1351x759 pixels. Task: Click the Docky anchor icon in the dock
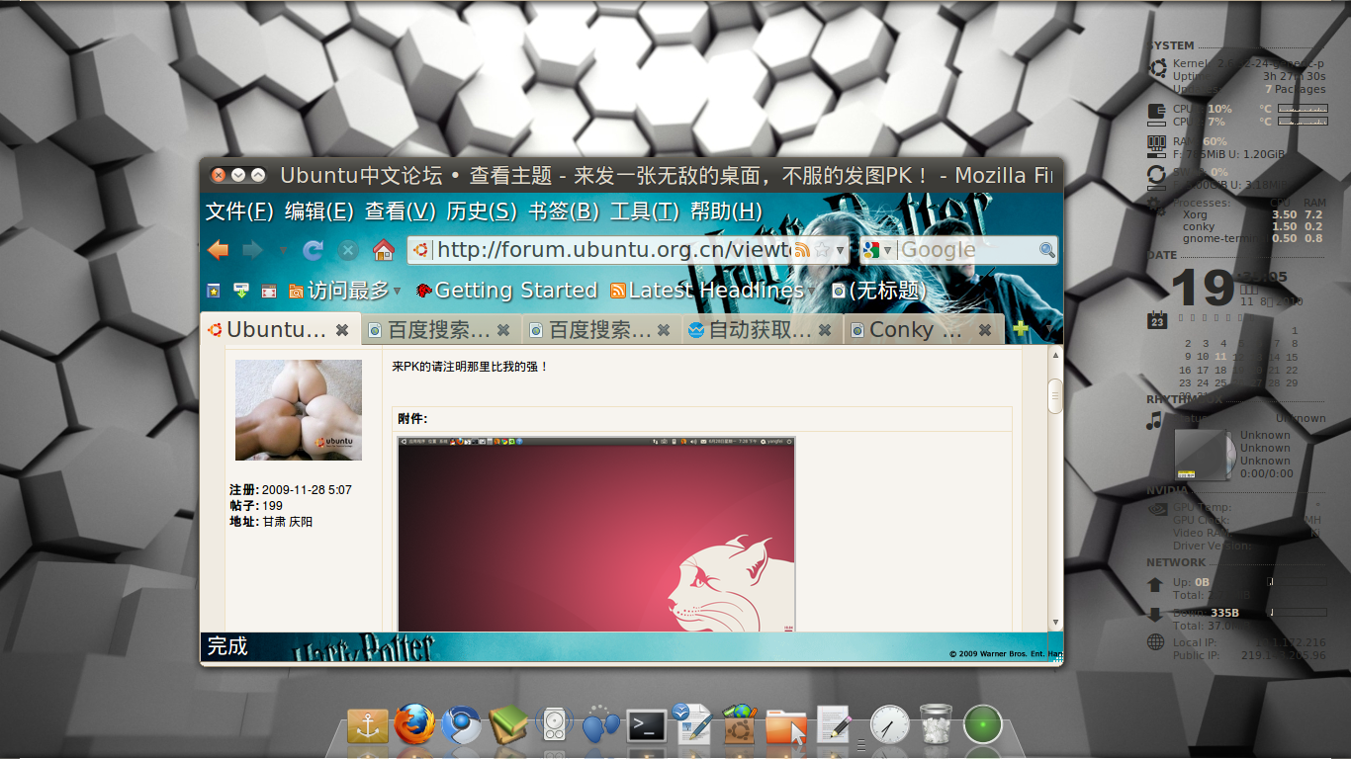(367, 725)
